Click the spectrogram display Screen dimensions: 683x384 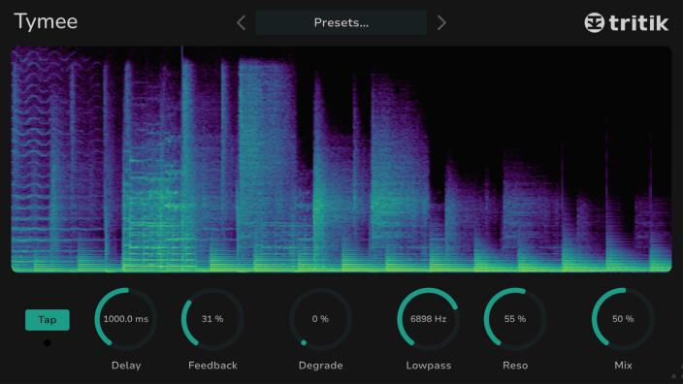[341, 159]
